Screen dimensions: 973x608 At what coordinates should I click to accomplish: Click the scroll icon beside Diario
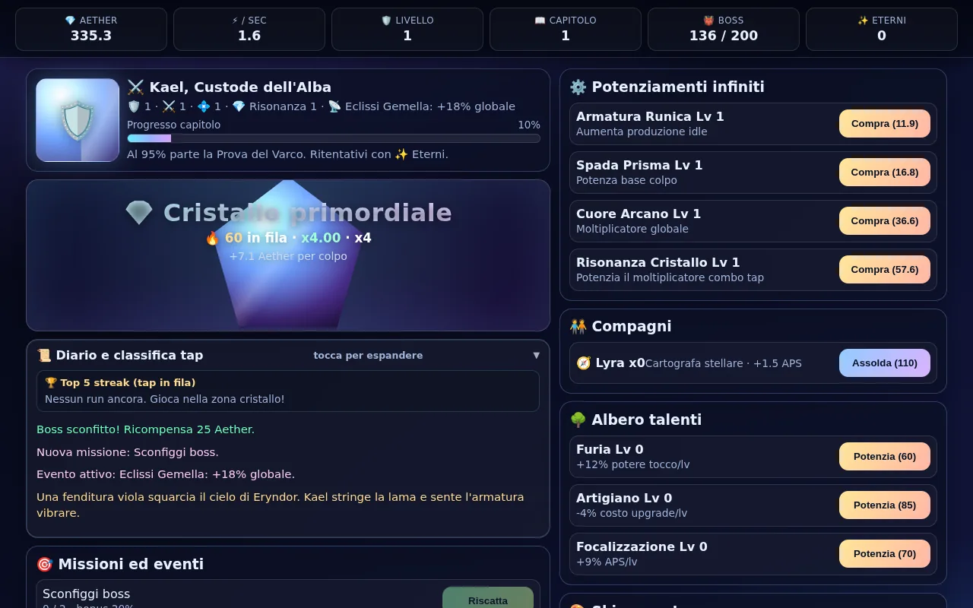[44, 355]
